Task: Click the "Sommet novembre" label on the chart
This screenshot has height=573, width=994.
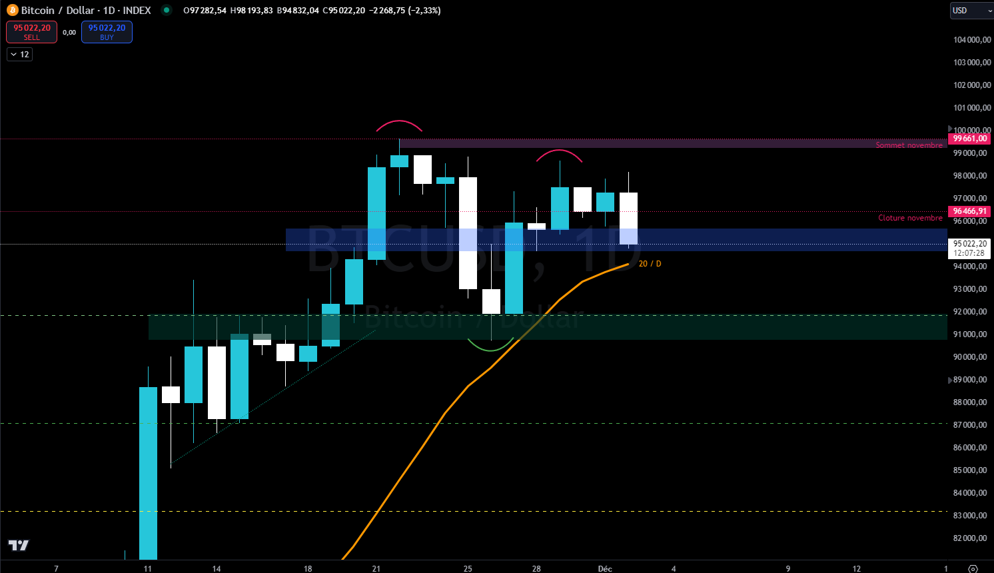Action: pyautogui.click(x=910, y=145)
